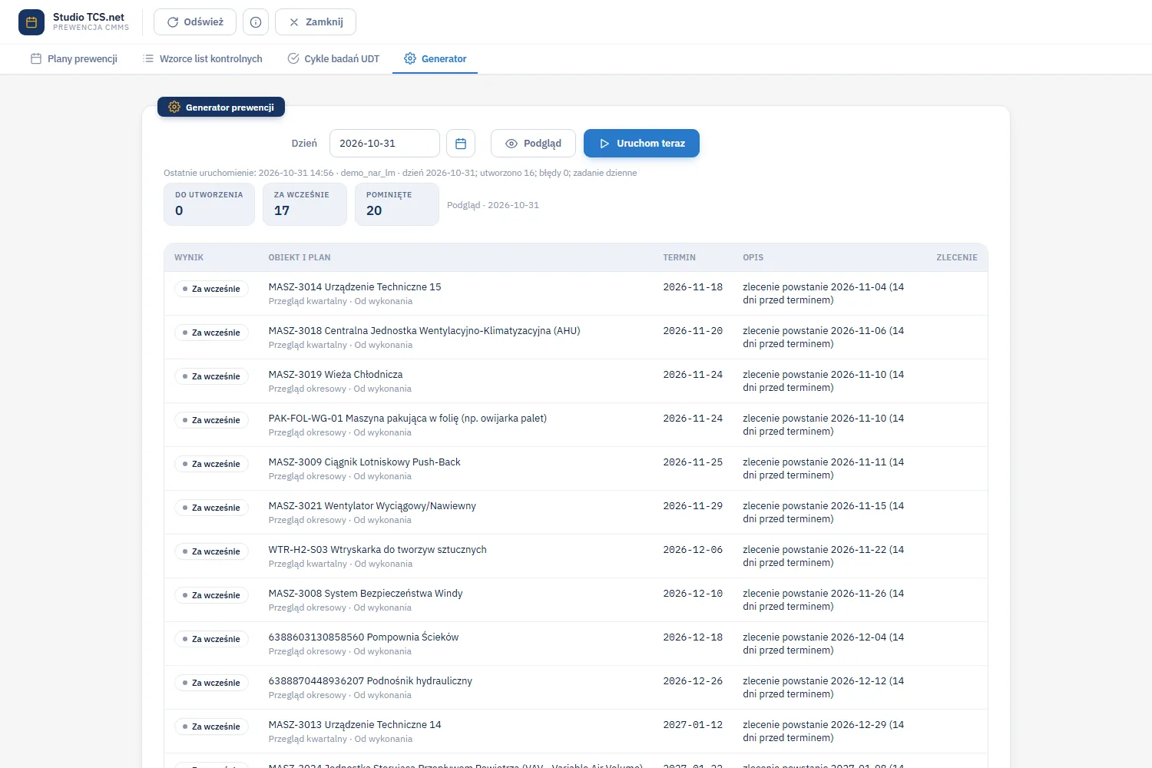Click the Dzień date input field

click(385, 144)
